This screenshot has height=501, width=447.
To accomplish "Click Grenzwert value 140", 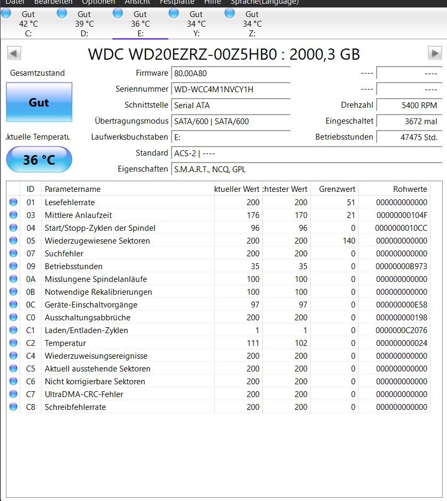I will (x=349, y=240).
